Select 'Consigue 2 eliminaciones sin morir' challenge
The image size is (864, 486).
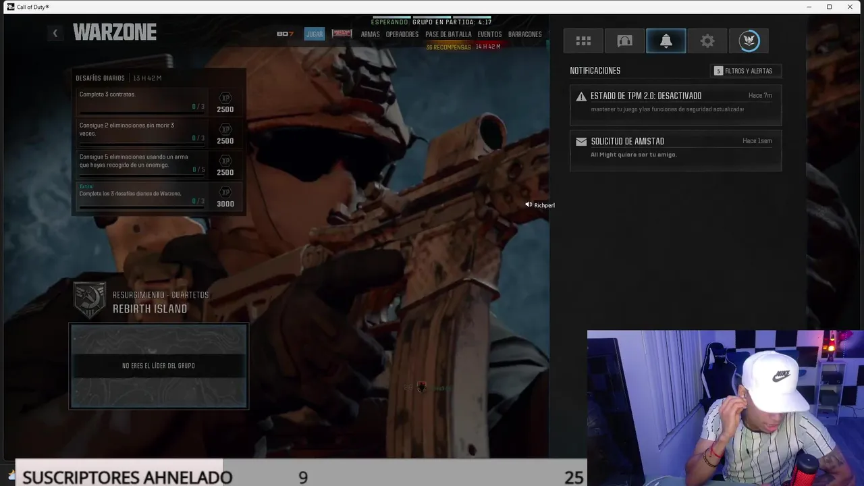[158, 132]
